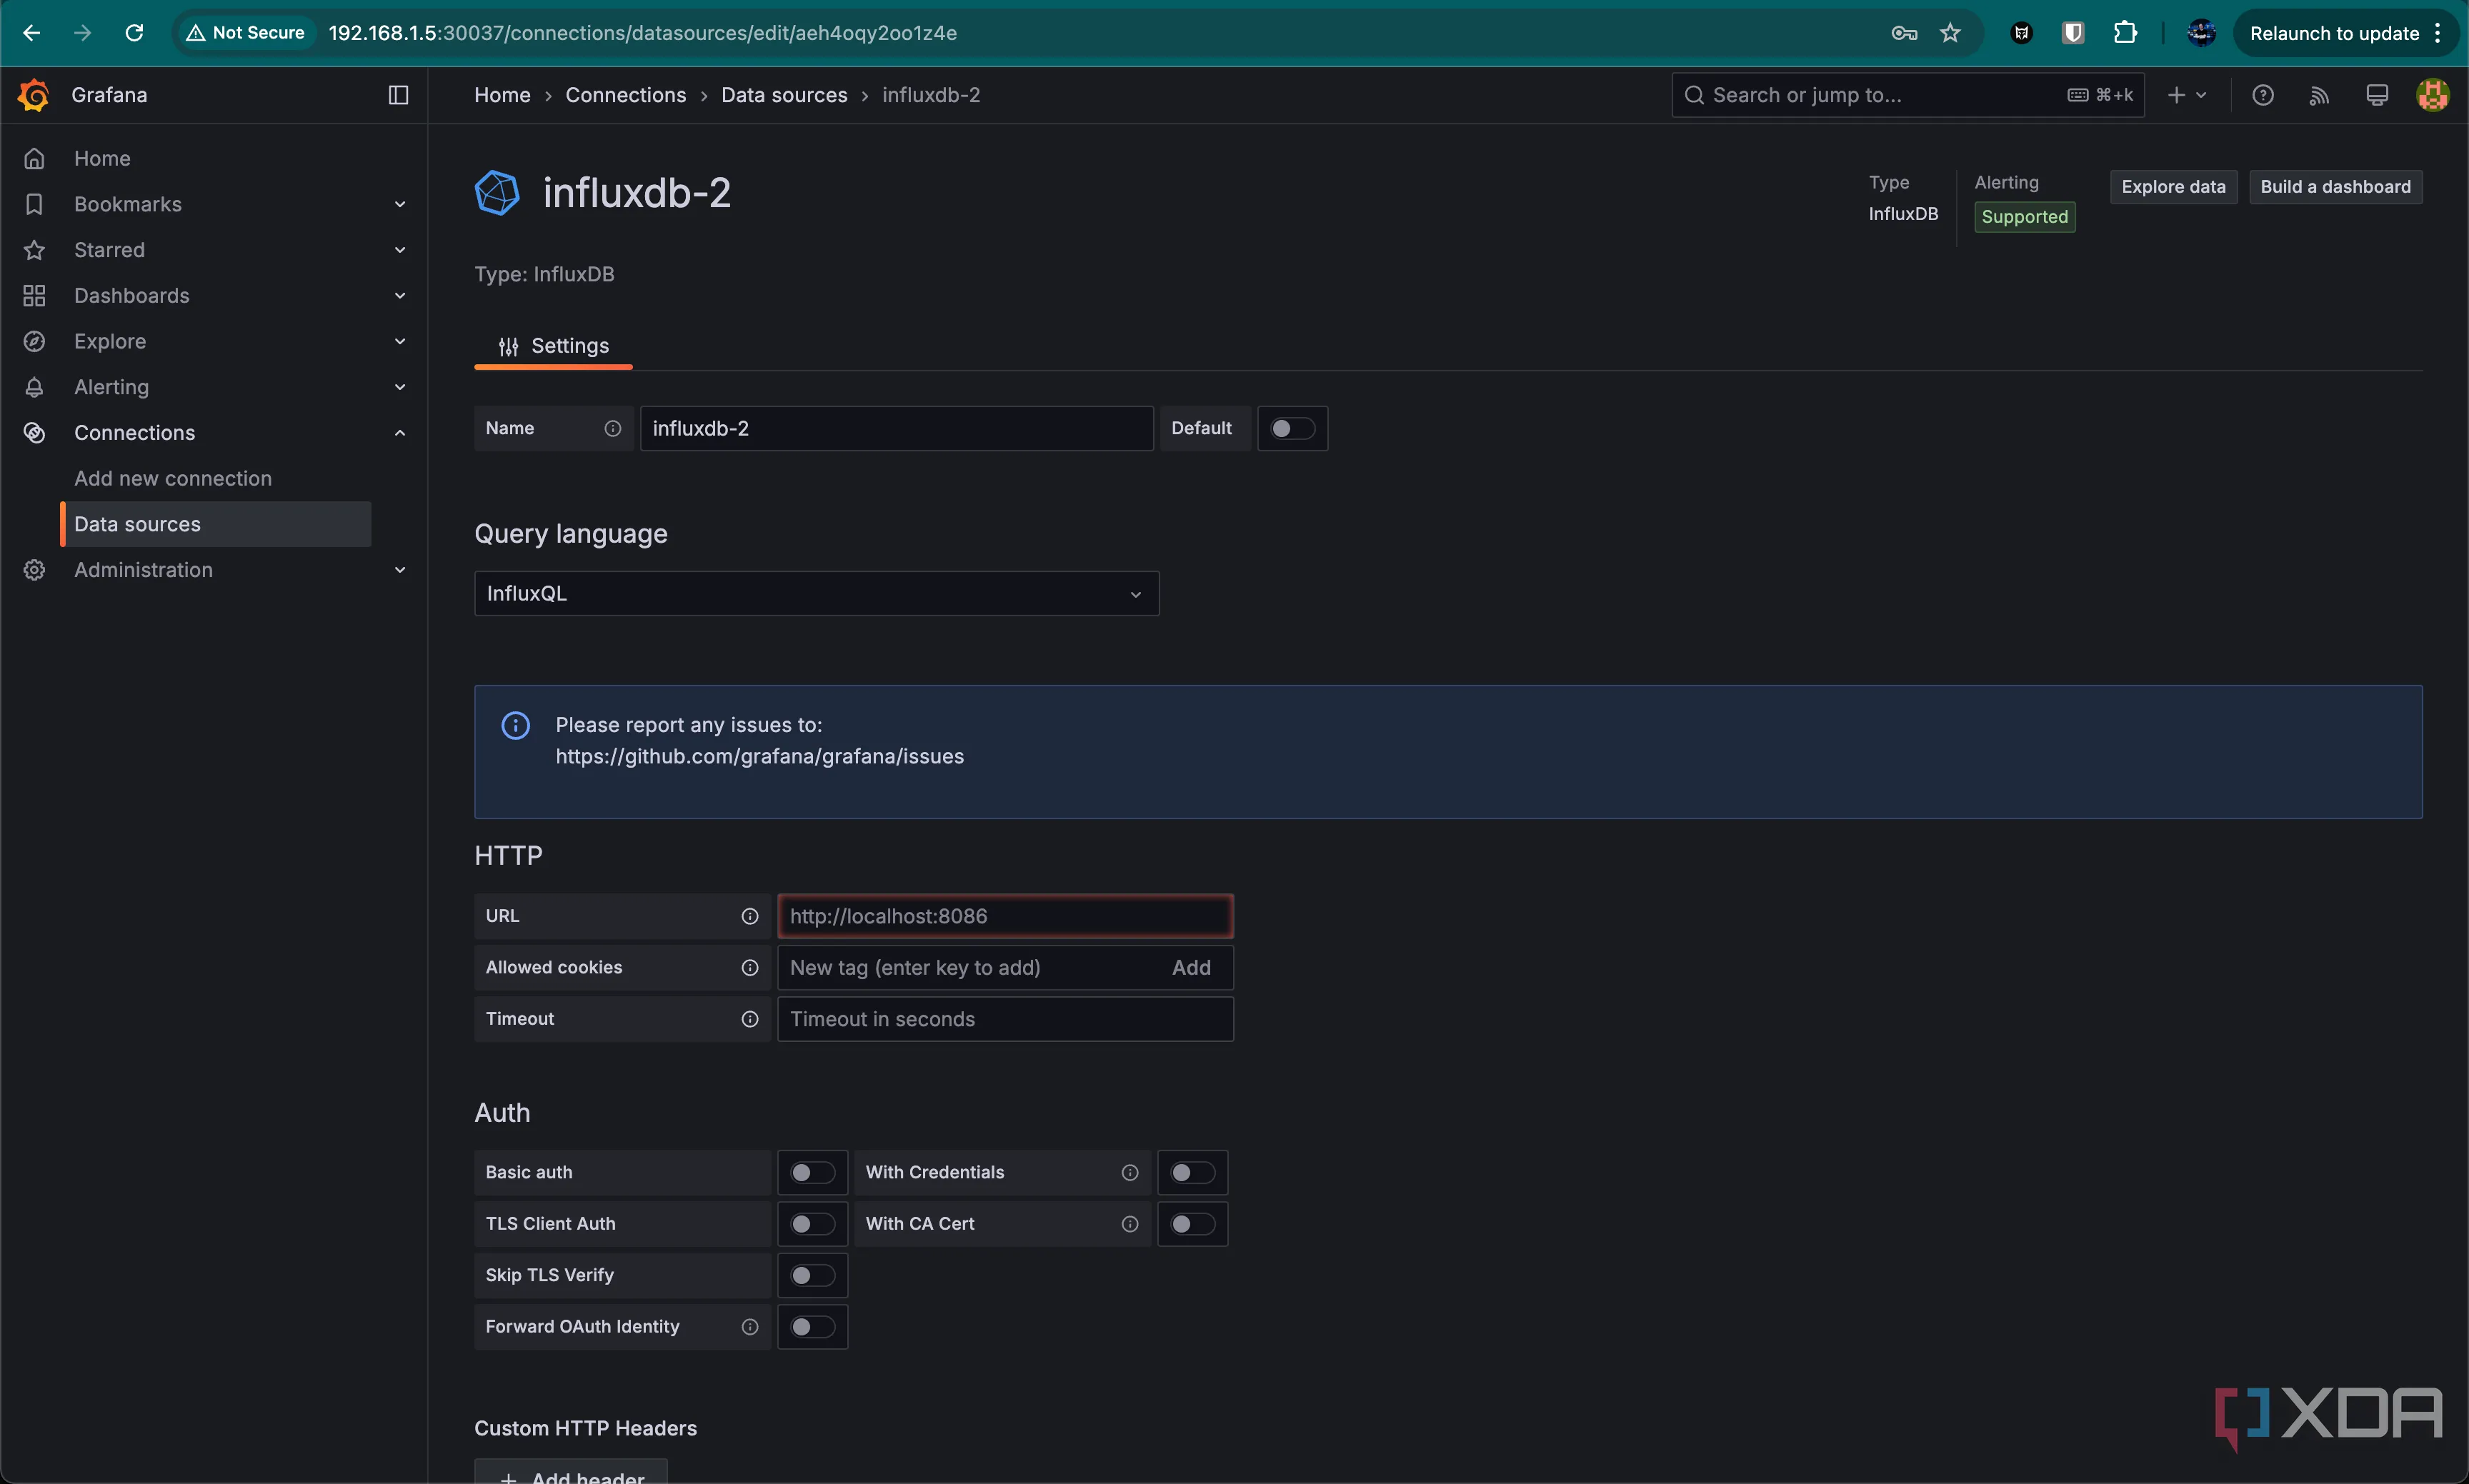Open Add new connection in the sidebar
This screenshot has height=1484, width=2469.
(173, 478)
